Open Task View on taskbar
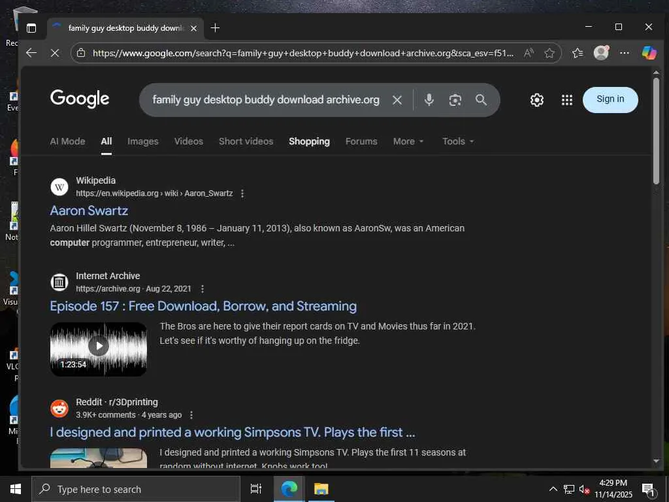 point(256,489)
